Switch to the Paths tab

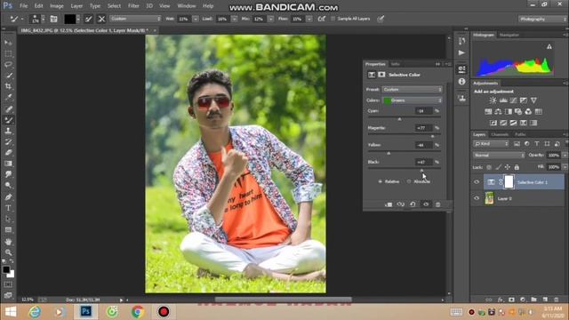coord(520,134)
